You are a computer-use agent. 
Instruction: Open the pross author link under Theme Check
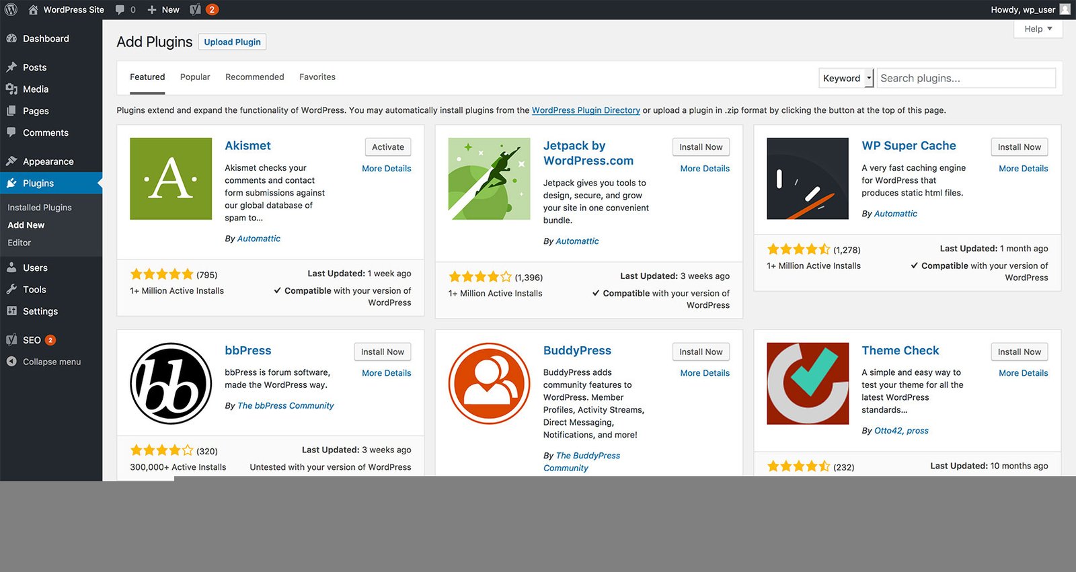pos(917,431)
